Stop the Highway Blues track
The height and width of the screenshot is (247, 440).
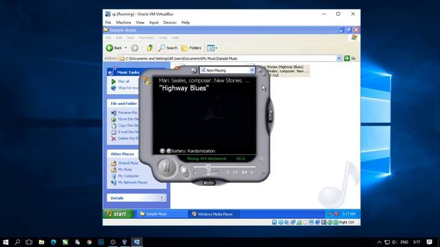[x=184, y=170]
